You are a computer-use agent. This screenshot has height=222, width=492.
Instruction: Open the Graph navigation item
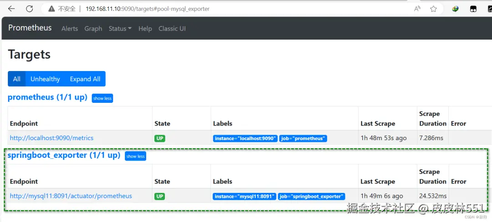pyautogui.click(x=93, y=29)
